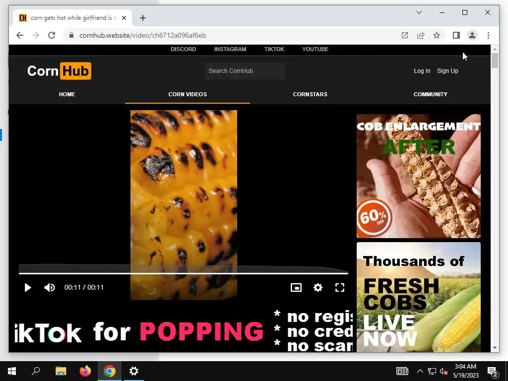Open the CORNSTARS tab
508x381 pixels.
310,94
